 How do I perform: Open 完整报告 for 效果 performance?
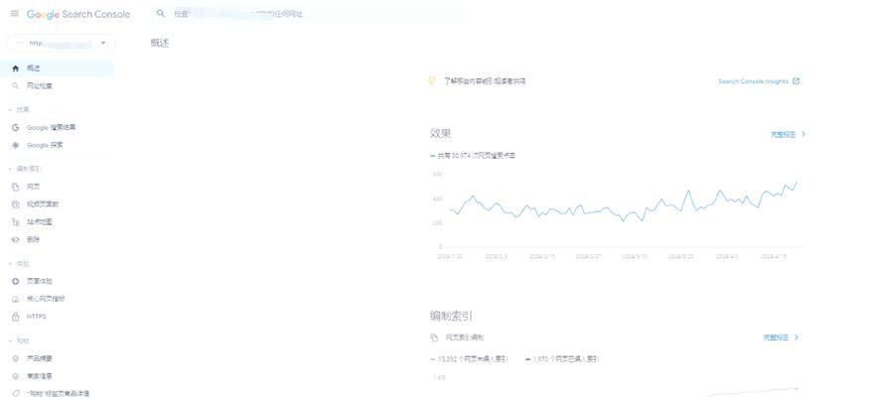(x=788, y=134)
